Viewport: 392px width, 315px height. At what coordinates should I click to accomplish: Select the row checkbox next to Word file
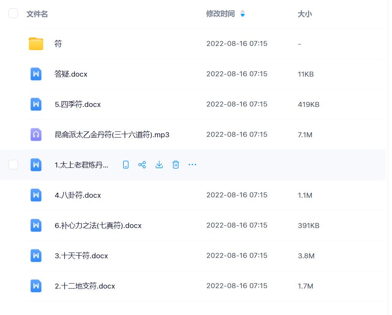[x=13, y=164]
